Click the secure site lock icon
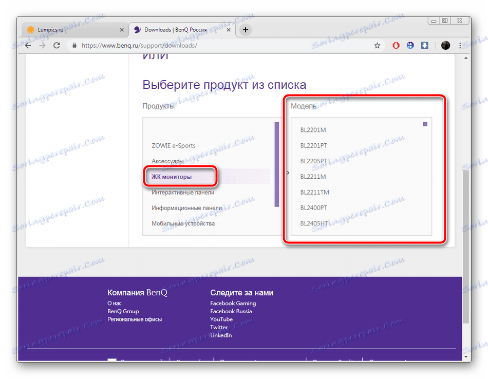This screenshot has width=488, height=379. click(x=74, y=45)
